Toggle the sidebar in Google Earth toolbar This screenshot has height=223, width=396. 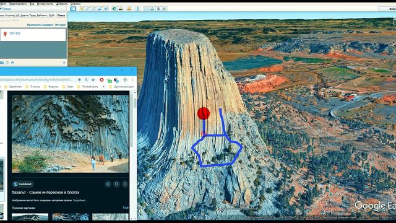[x=73, y=9]
